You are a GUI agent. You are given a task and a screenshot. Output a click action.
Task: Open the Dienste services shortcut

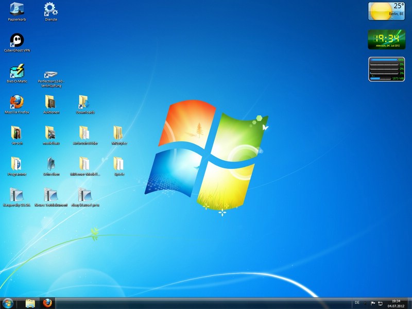tap(50, 11)
